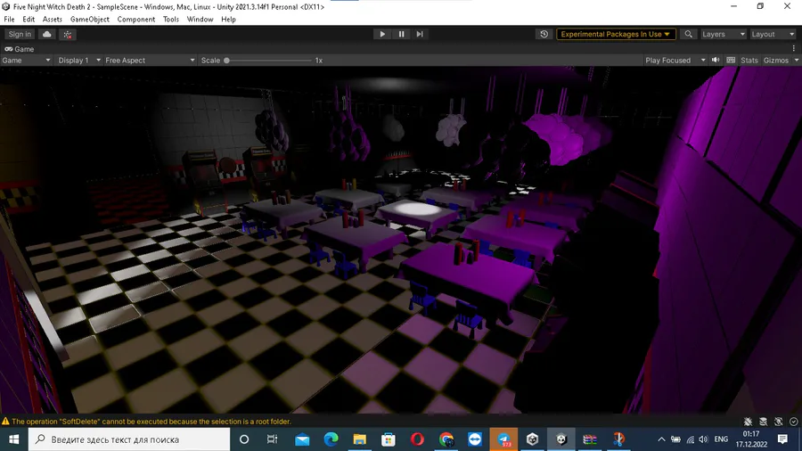Viewport: 802px width, 451px height.
Task: Open the Game tab three-dot options menu
Action: coord(794,49)
